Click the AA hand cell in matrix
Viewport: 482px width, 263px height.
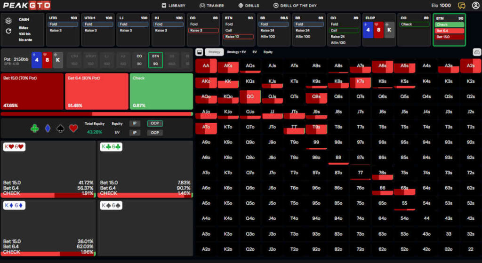pyautogui.click(x=206, y=66)
